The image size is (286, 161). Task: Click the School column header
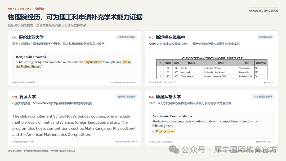[221, 63]
